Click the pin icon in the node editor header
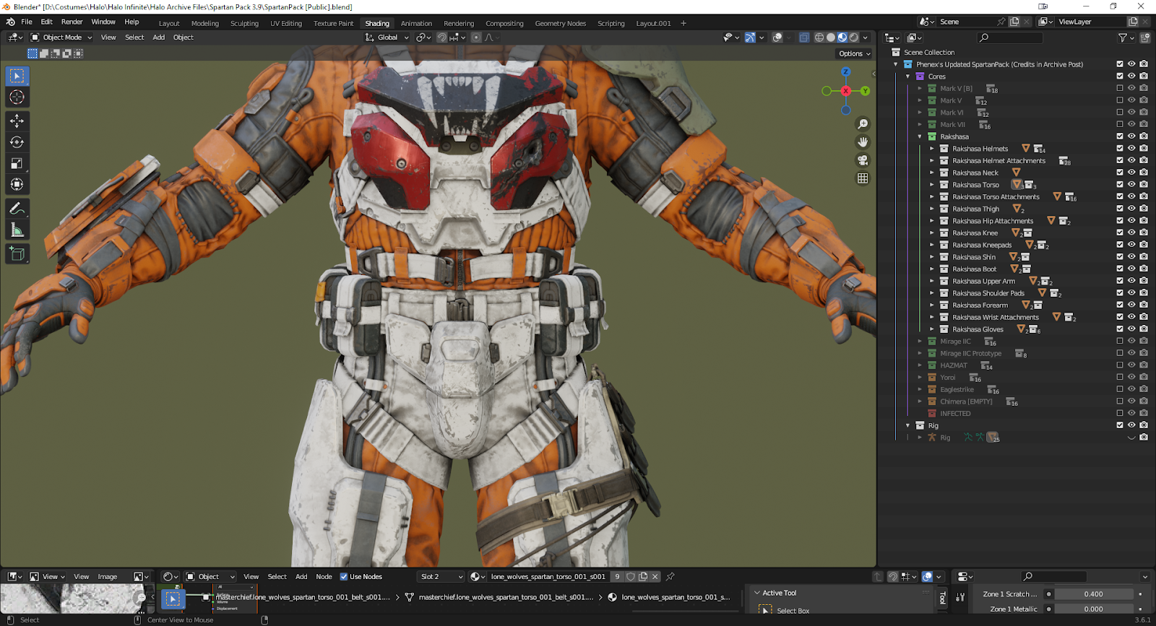 [670, 576]
